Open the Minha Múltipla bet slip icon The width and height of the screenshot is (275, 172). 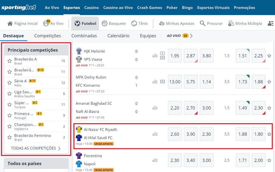click(x=231, y=23)
